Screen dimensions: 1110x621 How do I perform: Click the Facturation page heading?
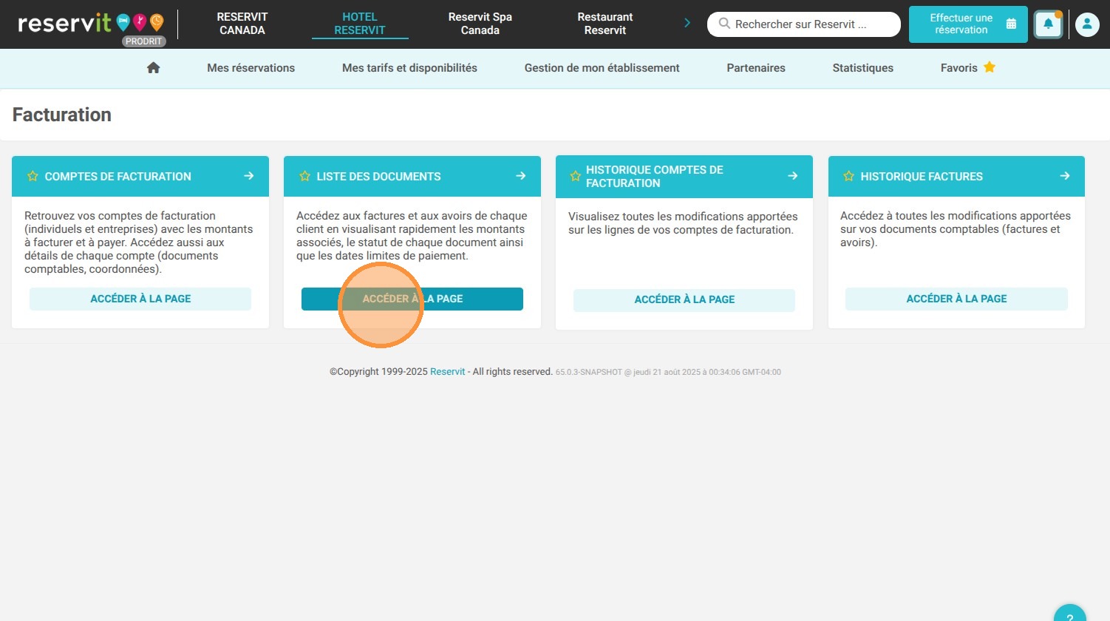click(62, 115)
